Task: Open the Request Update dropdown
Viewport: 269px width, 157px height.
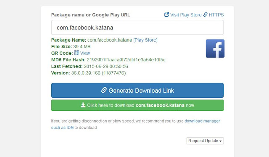Action: (205, 141)
